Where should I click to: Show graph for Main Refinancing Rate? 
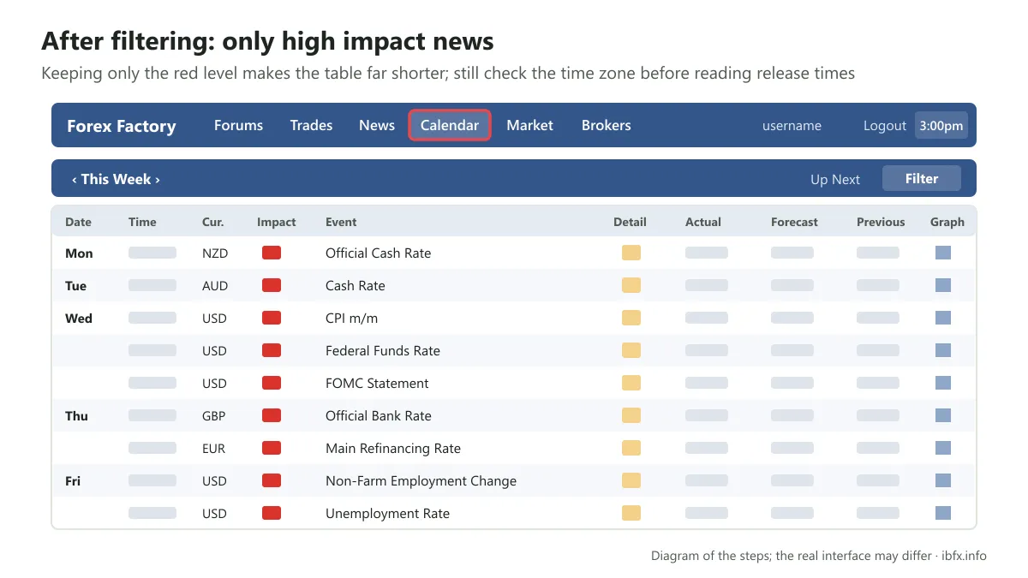(x=943, y=448)
